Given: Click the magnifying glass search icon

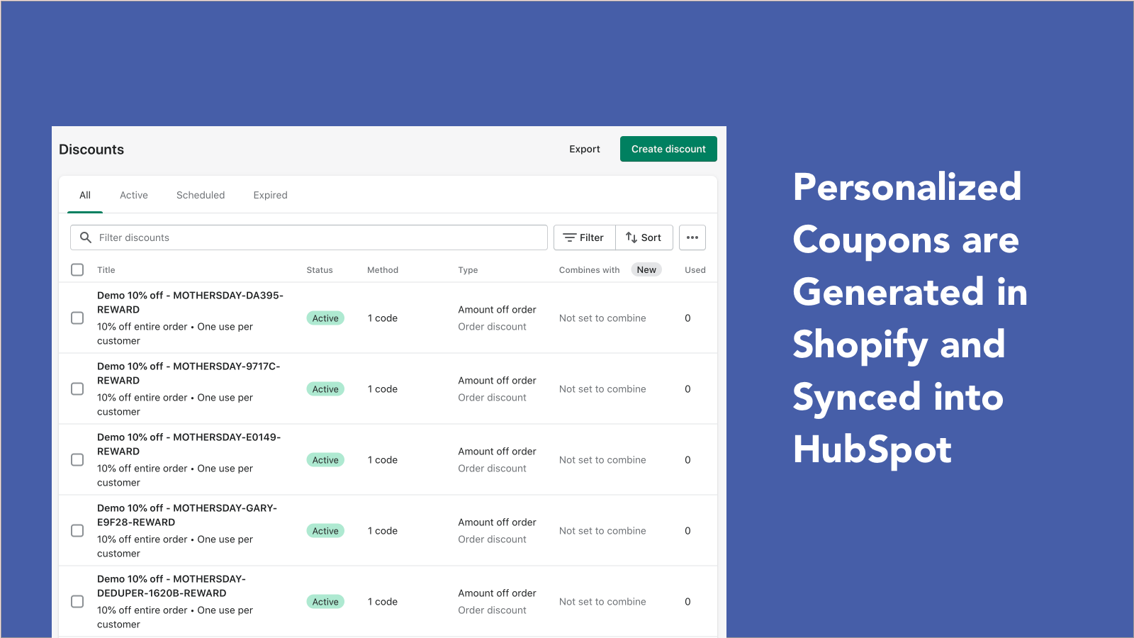Looking at the screenshot, I should tap(86, 237).
